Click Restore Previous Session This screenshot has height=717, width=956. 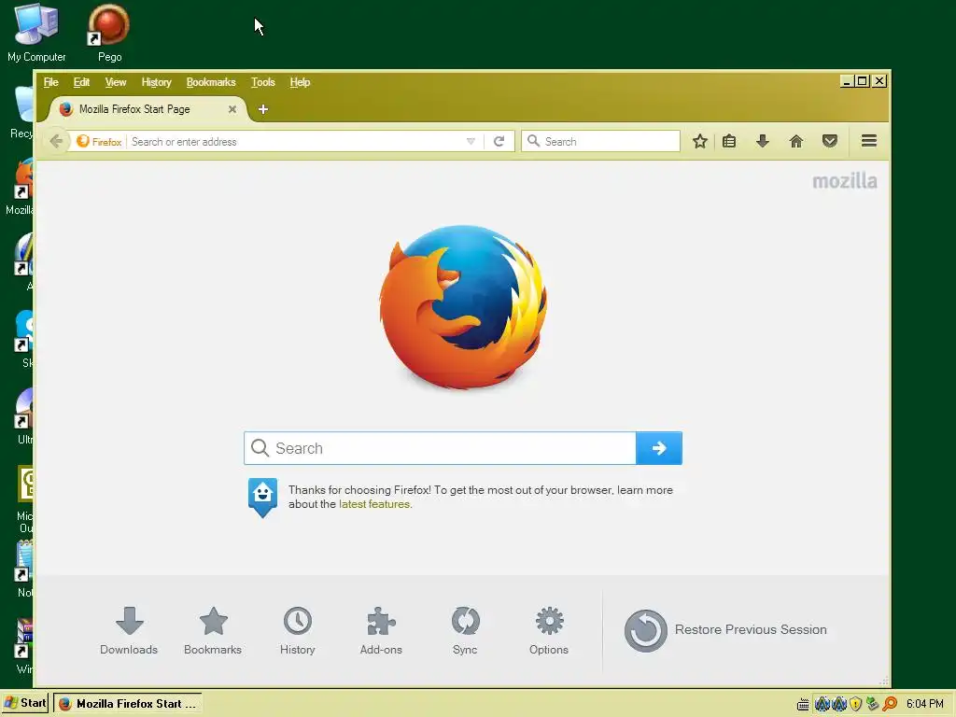pyautogui.click(x=725, y=630)
